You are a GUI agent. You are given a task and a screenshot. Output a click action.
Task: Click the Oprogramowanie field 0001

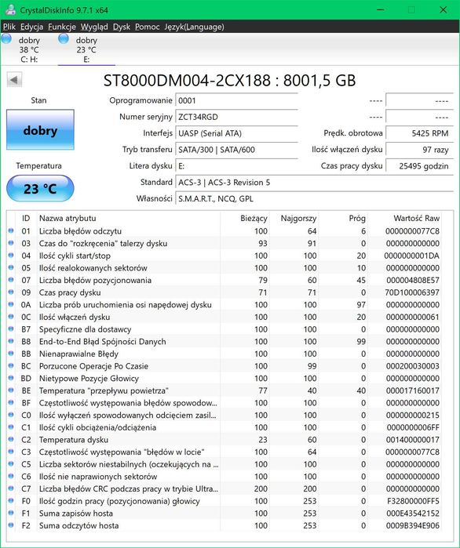[x=236, y=100]
